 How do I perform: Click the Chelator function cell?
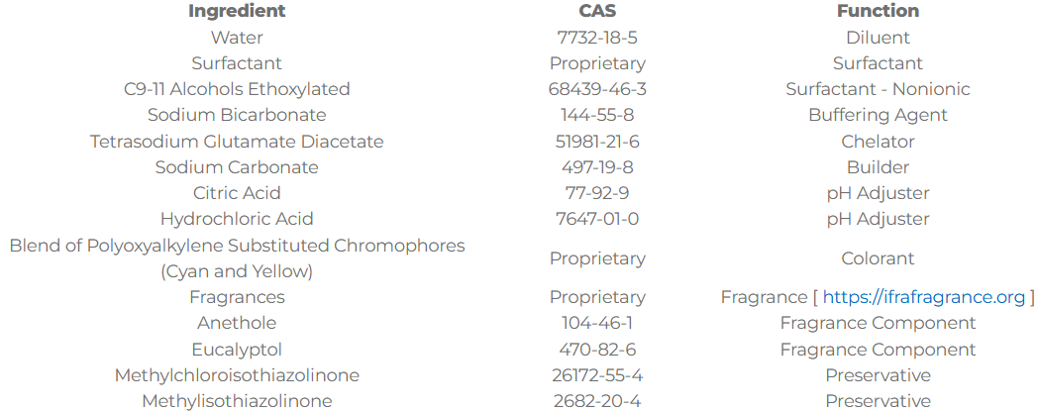click(878, 142)
